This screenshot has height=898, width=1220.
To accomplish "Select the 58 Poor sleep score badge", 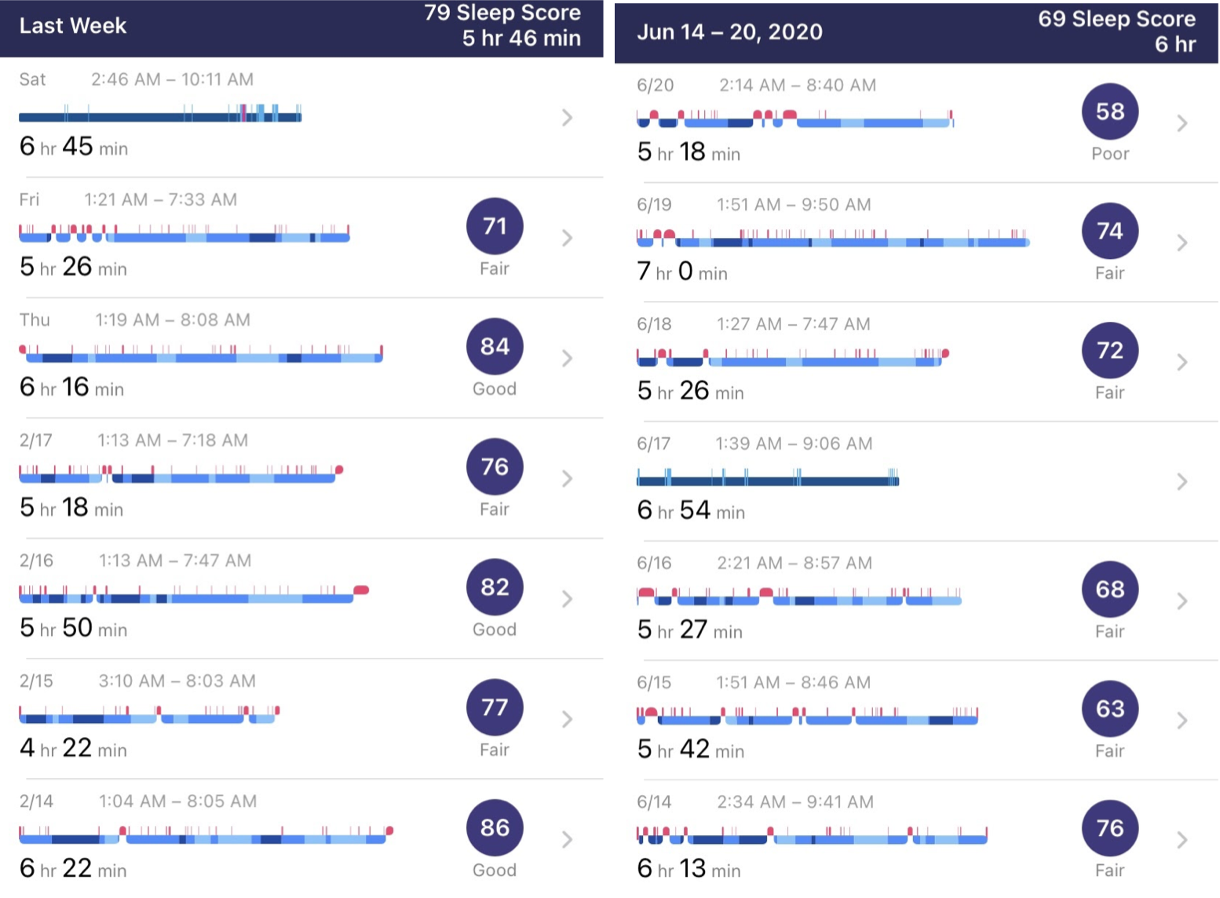I will coord(1110,111).
